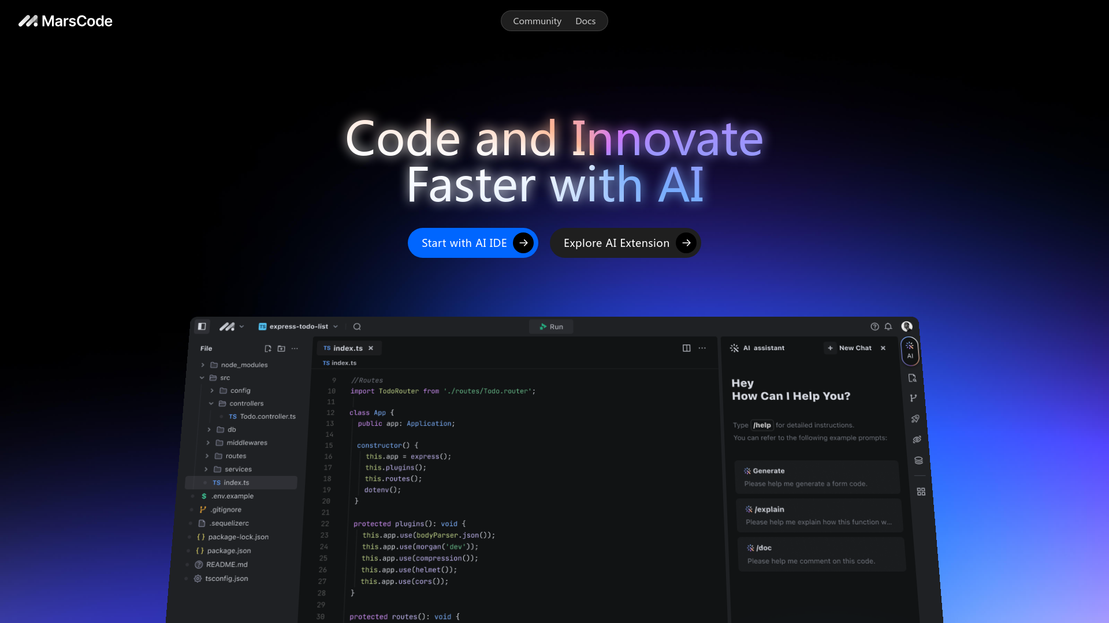Toggle the sidebar panel icon in IDE
This screenshot has width=1109, height=623.
point(202,326)
